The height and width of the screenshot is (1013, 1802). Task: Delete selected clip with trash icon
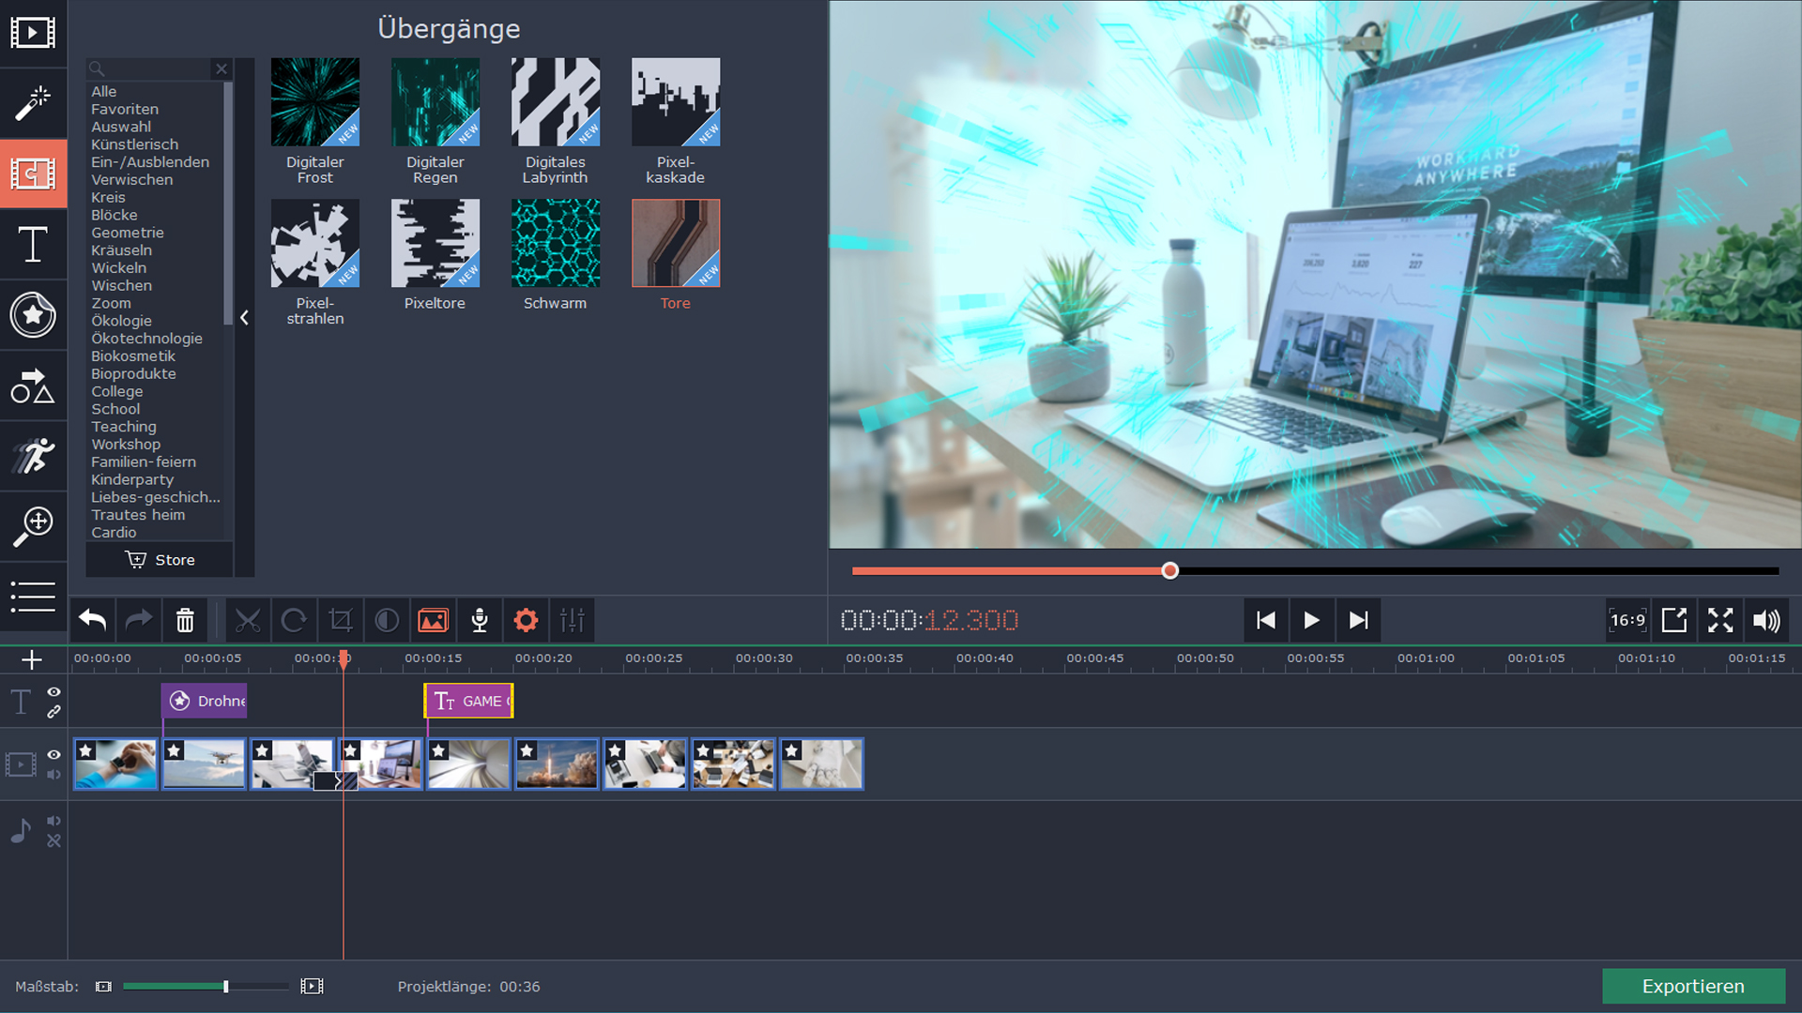[x=185, y=620]
